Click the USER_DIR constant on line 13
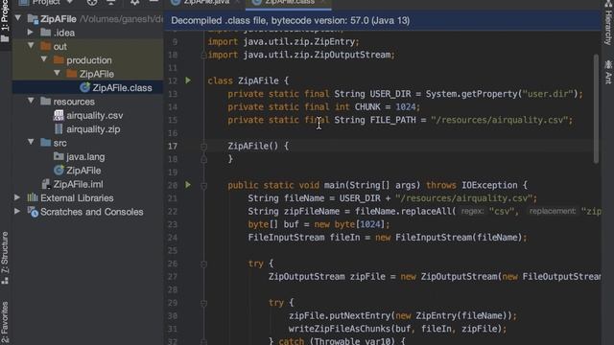The image size is (614, 345). click(390, 94)
